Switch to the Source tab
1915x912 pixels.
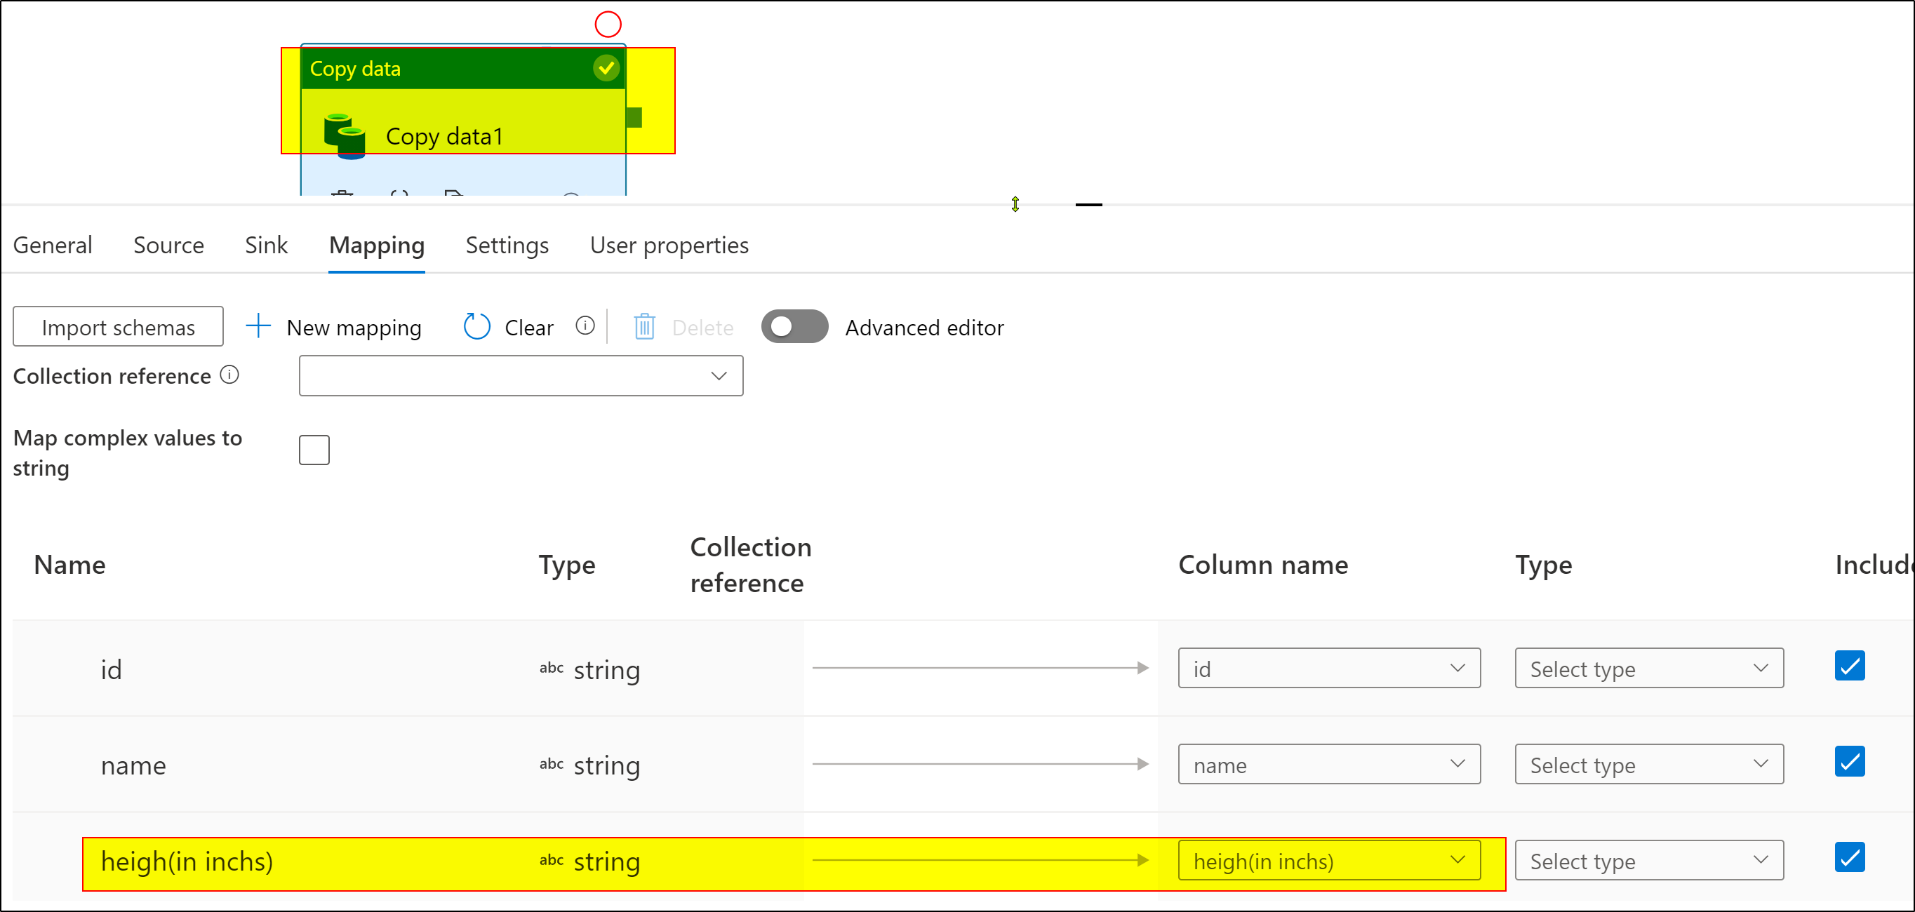[168, 246]
